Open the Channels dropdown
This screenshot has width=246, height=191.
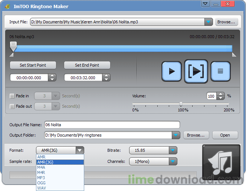[173, 161]
